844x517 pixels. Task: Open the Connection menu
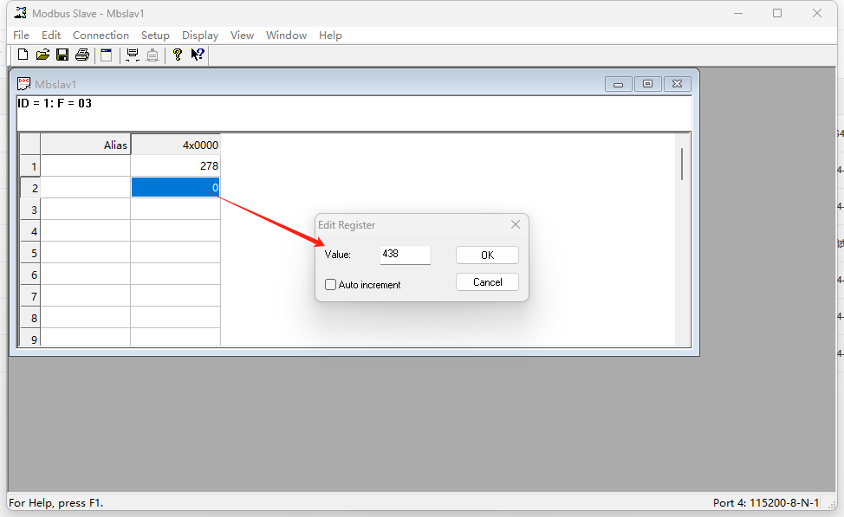click(x=101, y=36)
